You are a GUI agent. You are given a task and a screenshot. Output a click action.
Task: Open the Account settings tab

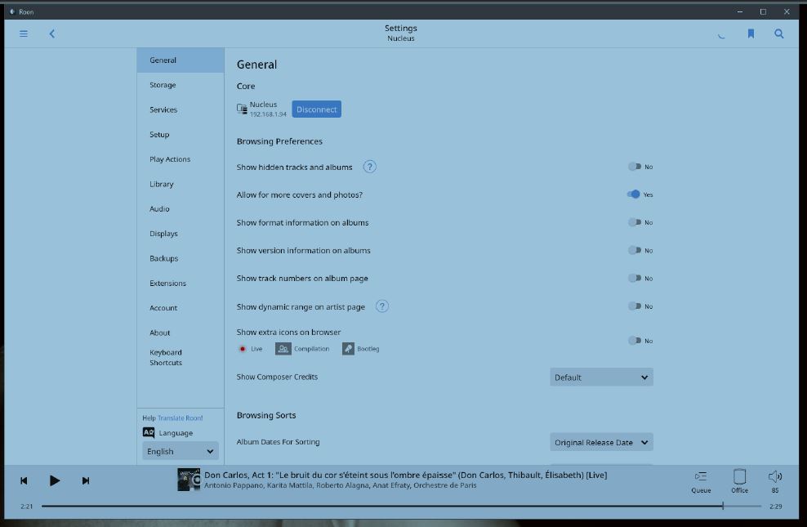181,308
